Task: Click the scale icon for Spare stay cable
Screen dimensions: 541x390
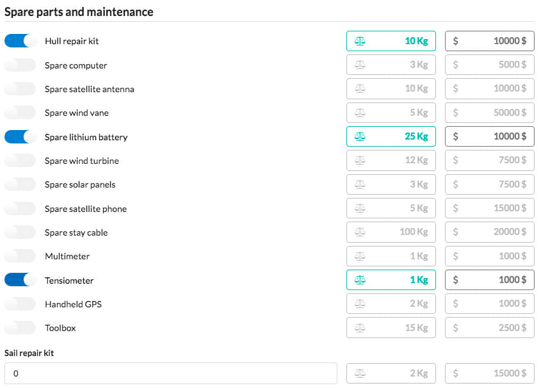Action: [x=360, y=232]
